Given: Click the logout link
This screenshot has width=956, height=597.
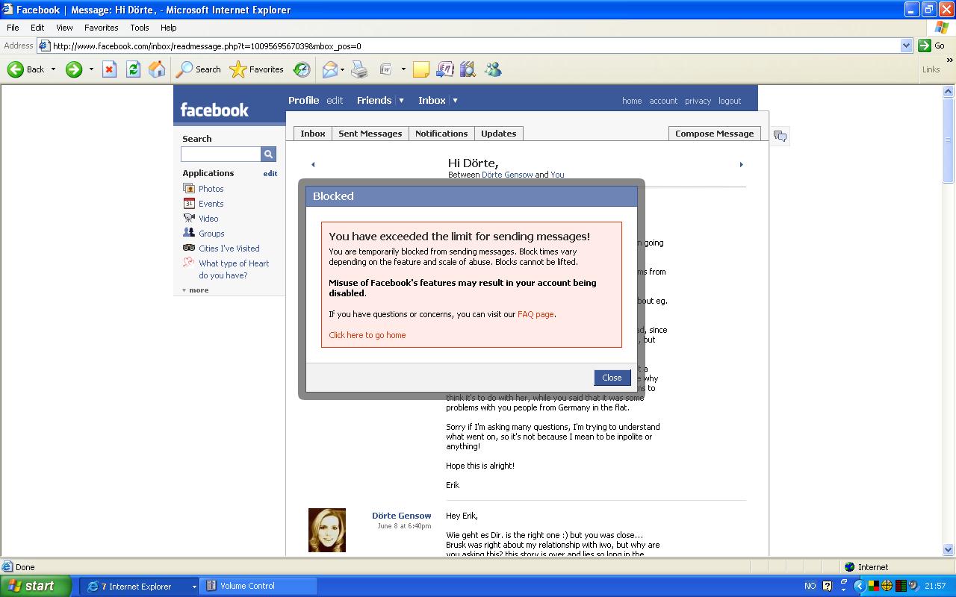Looking at the screenshot, I should click(x=730, y=101).
